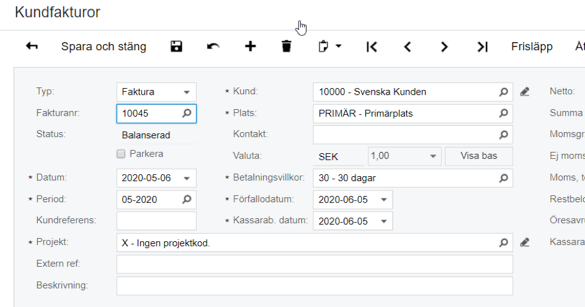
Task: Expand the Förfallodatum date dropdown
Action: pyautogui.click(x=383, y=200)
